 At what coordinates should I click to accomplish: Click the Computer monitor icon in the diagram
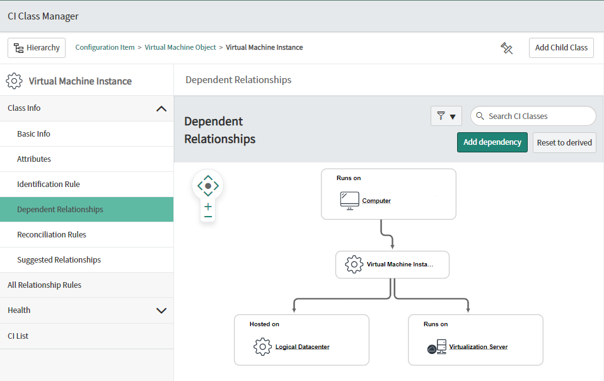[349, 200]
